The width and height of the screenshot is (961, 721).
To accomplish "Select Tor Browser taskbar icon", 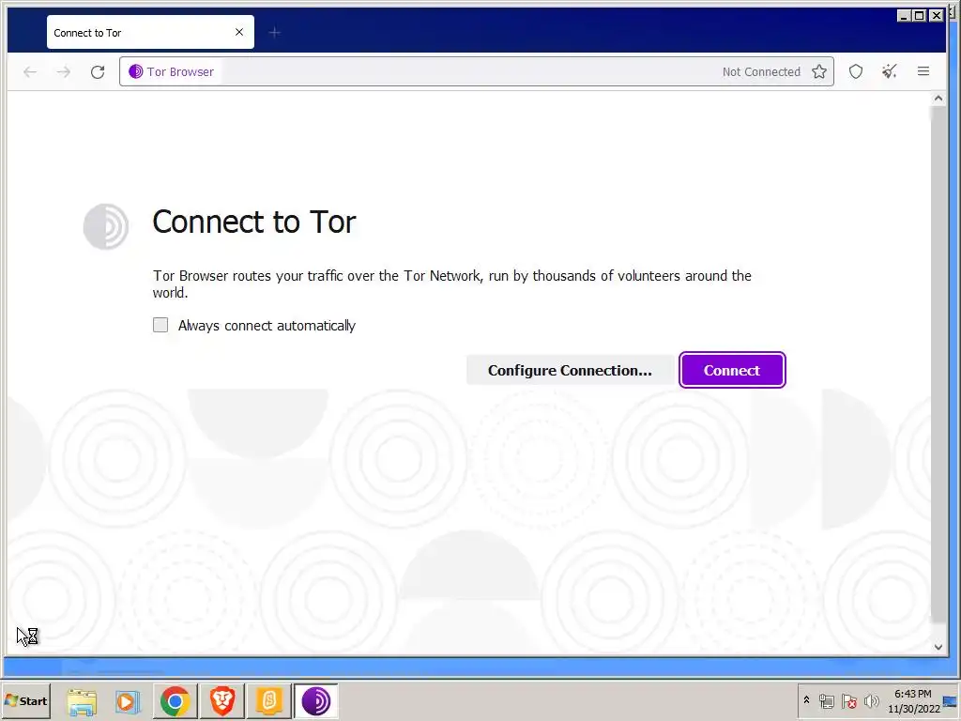I will [315, 700].
